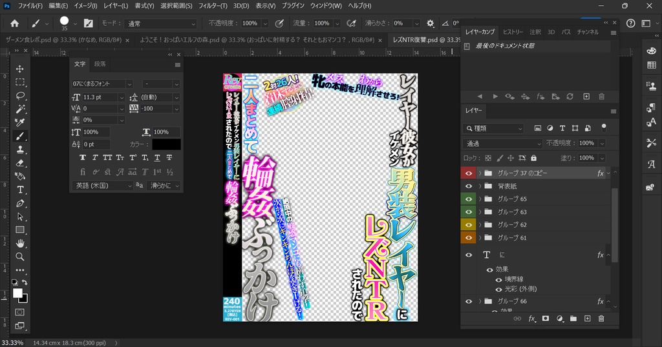This screenshot has height=347, width=662.
Task: Select the Pen tool
Action: [20, 203]
